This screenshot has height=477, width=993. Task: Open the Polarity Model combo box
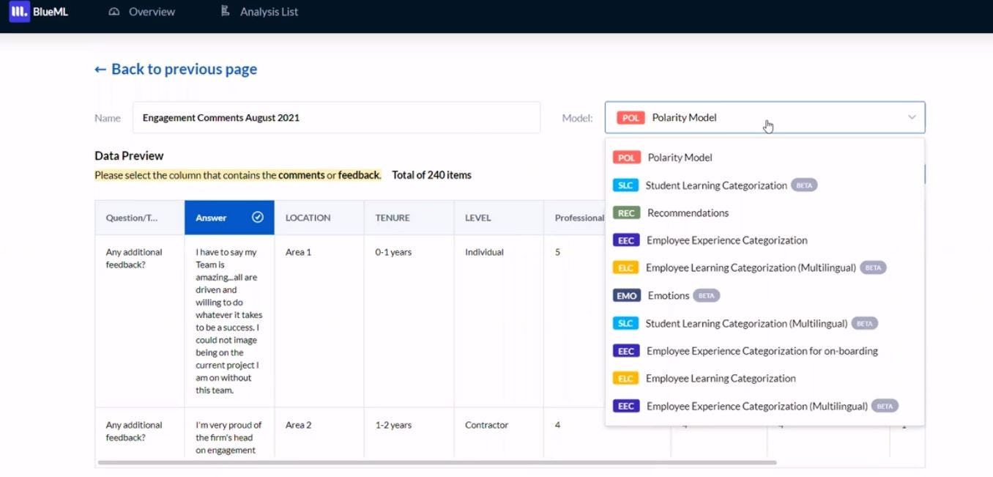[765, 117]
